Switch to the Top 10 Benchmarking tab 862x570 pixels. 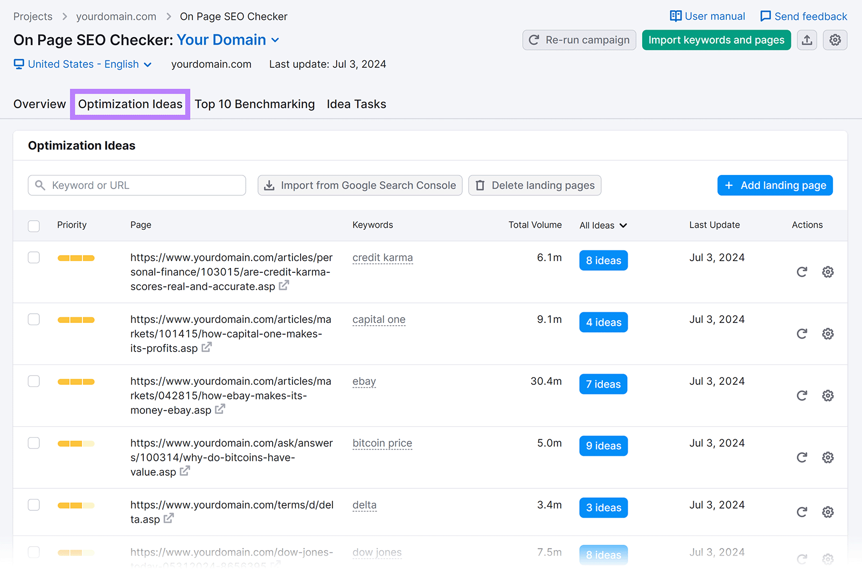click(x=254, y=104)
